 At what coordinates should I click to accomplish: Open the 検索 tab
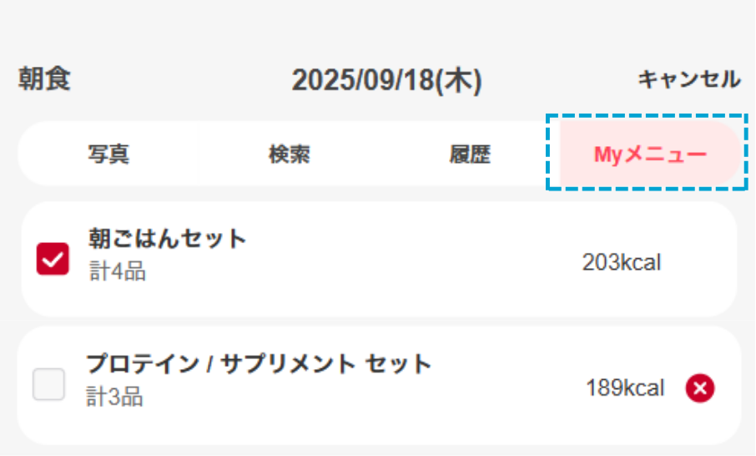pyautogui.click(x=290, y=155)
